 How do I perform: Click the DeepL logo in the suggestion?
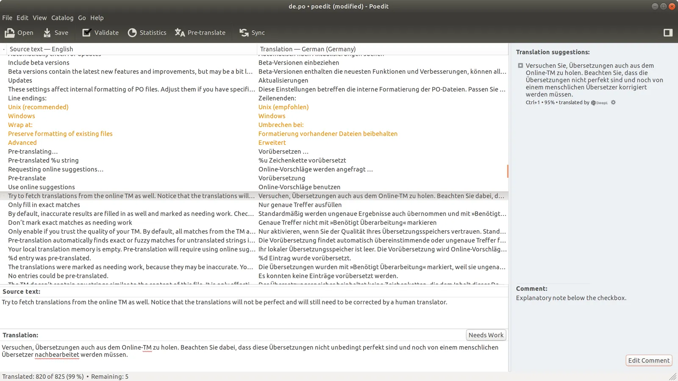coord(600,102)
